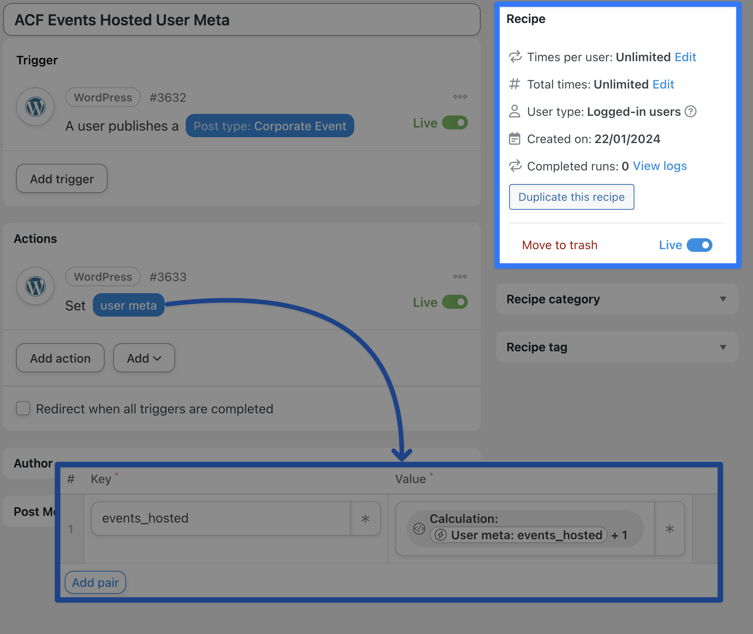Click the View logs link
The width and height of the screenshot is (753, 634).
pos(659,166)
